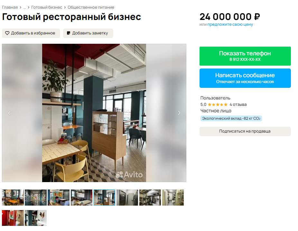Viewport: 298px width, 231px height.
Task: Click the blue Написать сообщение button
Action: coord(245,78)
